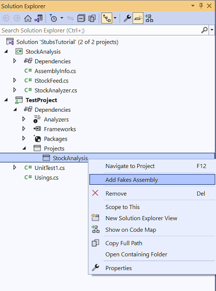Expand the Packages node
The height and width of the screenshot is (291, 216).
point(24,138)
